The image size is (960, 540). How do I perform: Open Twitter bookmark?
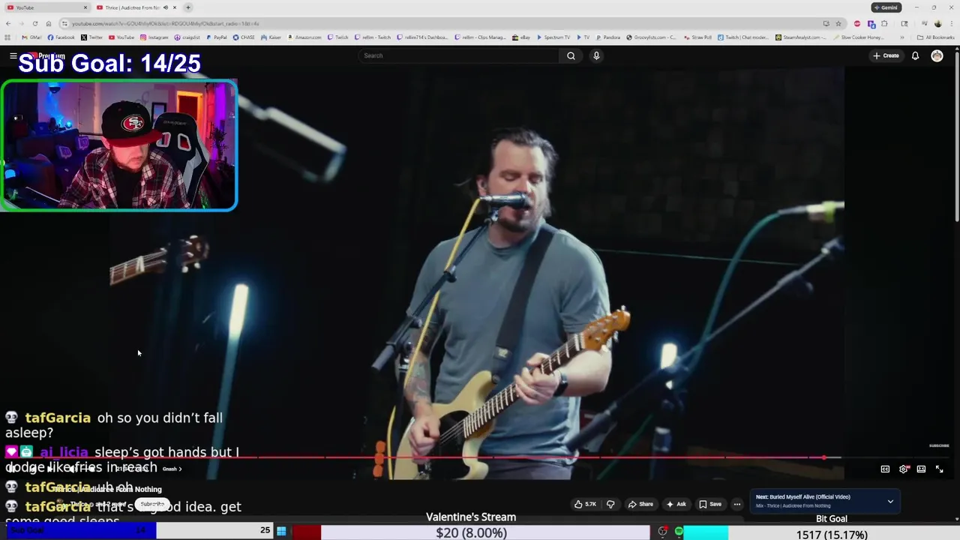pyautogui.click(x=91, y=37)
